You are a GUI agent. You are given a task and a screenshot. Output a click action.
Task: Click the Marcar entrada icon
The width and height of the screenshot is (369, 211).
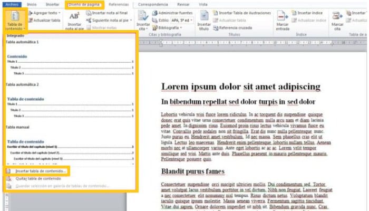pyautogui.click(x=282, y=16)
